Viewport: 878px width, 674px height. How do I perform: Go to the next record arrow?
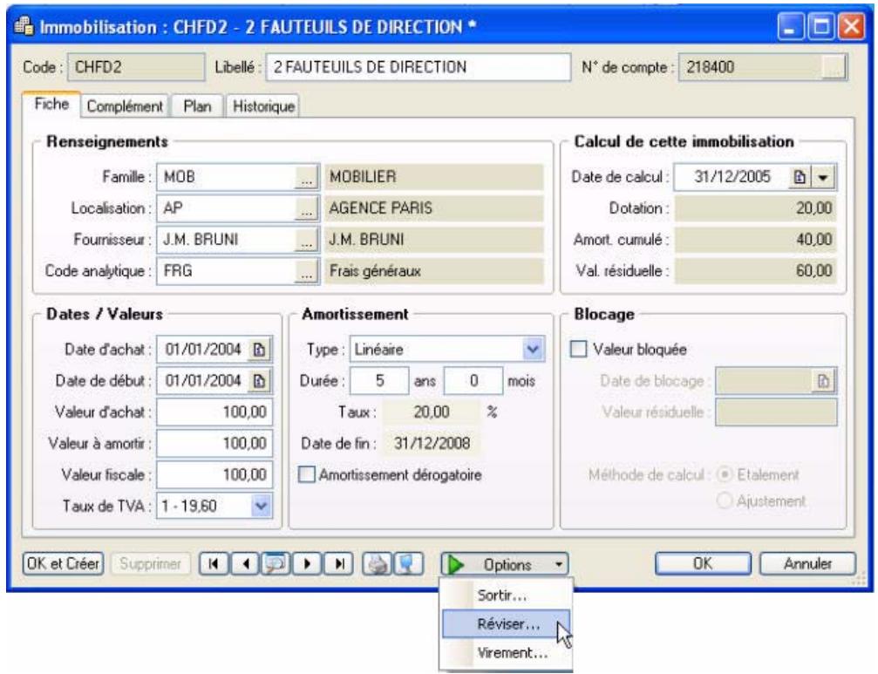click(307, 564)
